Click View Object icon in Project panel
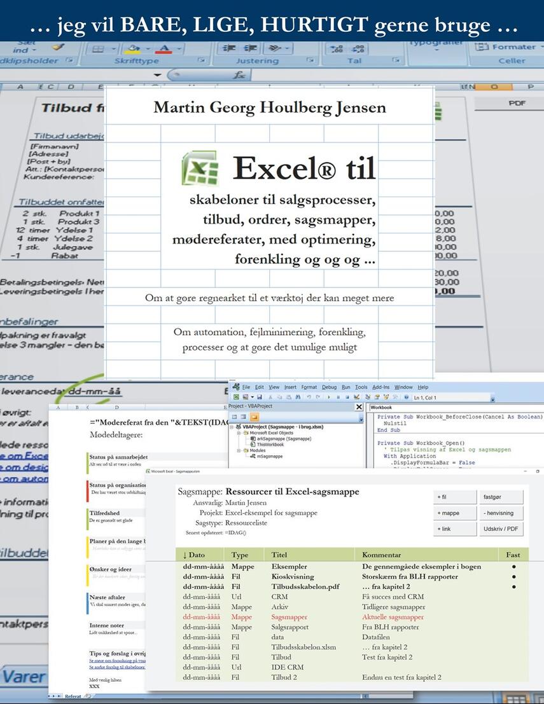This screenshot has width=544, height=704. coord(243,417)
